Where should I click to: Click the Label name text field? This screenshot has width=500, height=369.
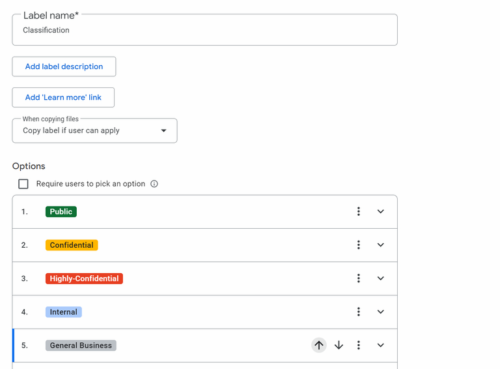204,31
